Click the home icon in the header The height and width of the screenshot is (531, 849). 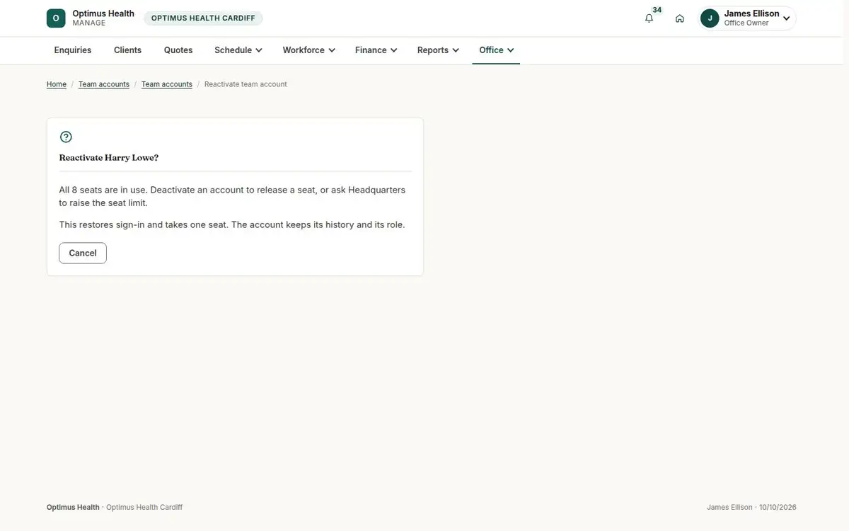pos(680,18)
